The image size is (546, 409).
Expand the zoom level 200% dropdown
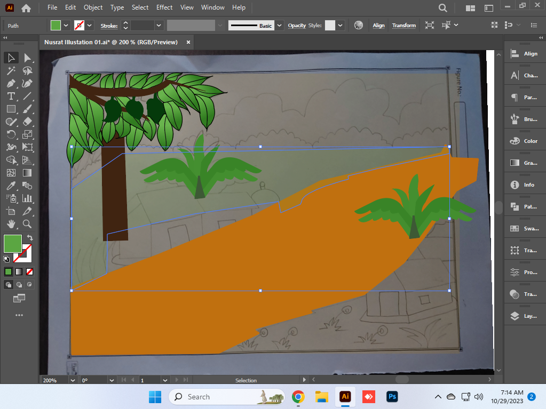coord(73,380)
